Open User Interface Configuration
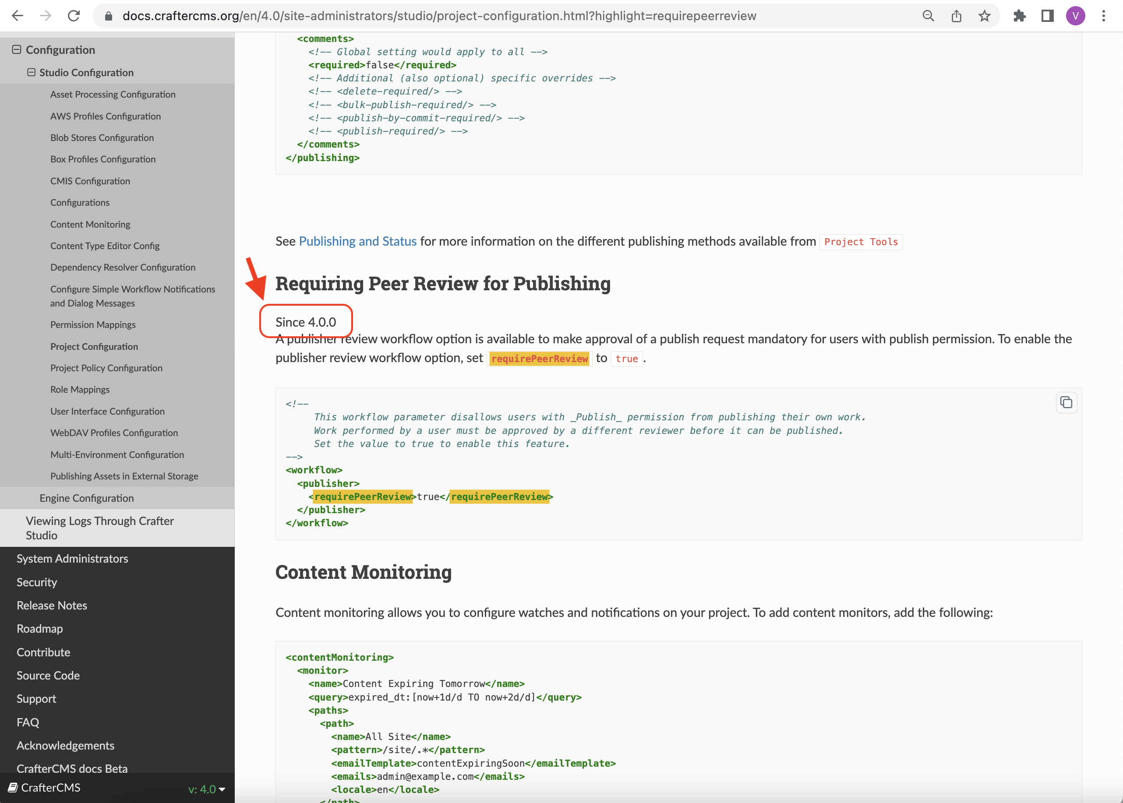The image size is (1123, 803). [x=107, y=412]
